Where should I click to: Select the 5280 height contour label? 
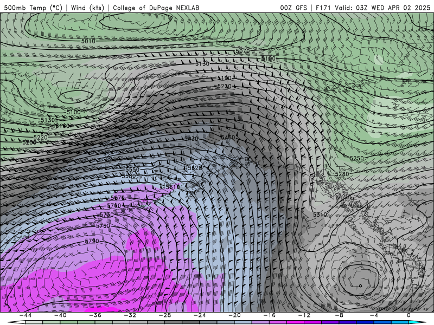click(x=342, y=174)
